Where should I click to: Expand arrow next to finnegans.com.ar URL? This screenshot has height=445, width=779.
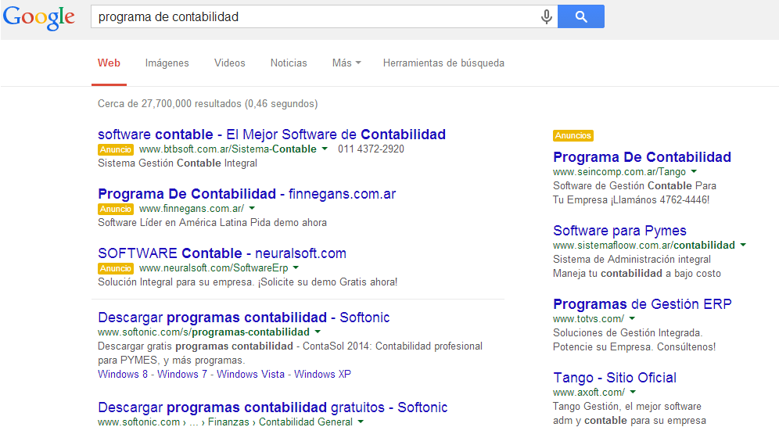tap(252, 209)
